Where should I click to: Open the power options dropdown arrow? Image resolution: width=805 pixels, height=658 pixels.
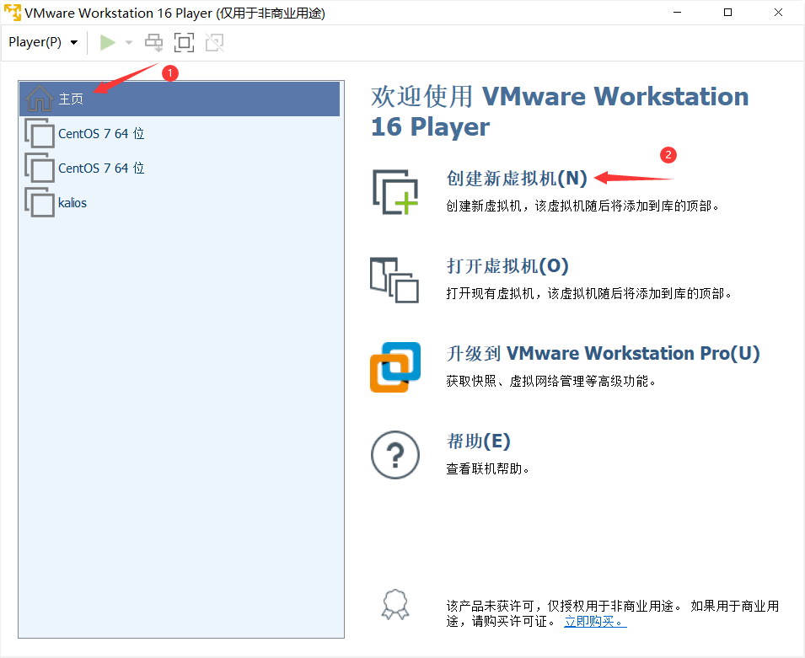tap(129, 43)
